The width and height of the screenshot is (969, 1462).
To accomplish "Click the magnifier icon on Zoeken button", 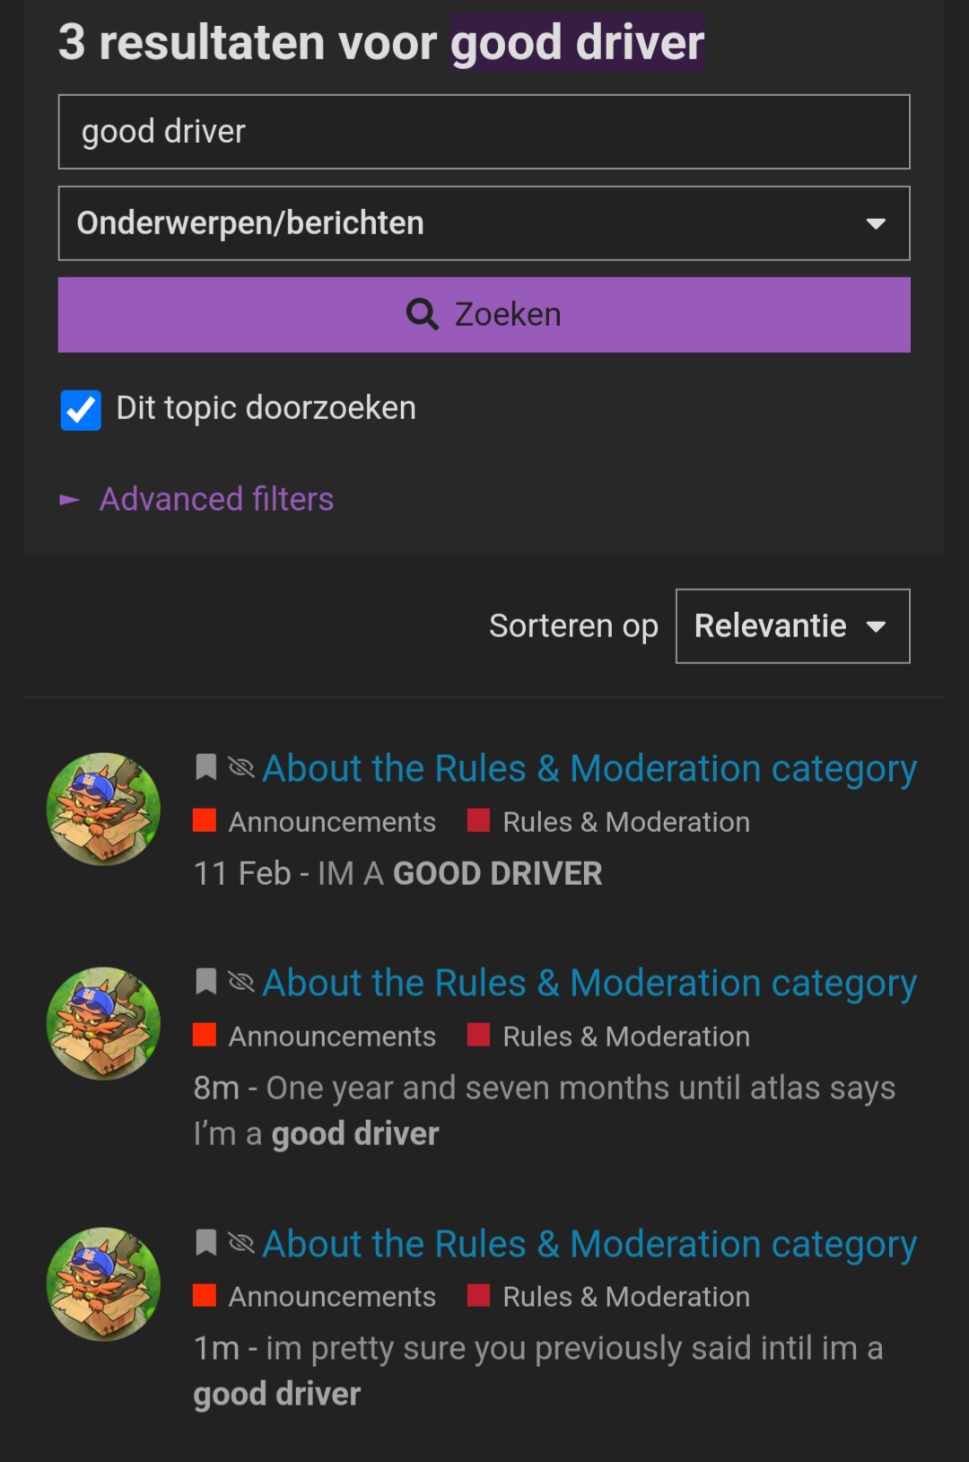I will (422, 315).
